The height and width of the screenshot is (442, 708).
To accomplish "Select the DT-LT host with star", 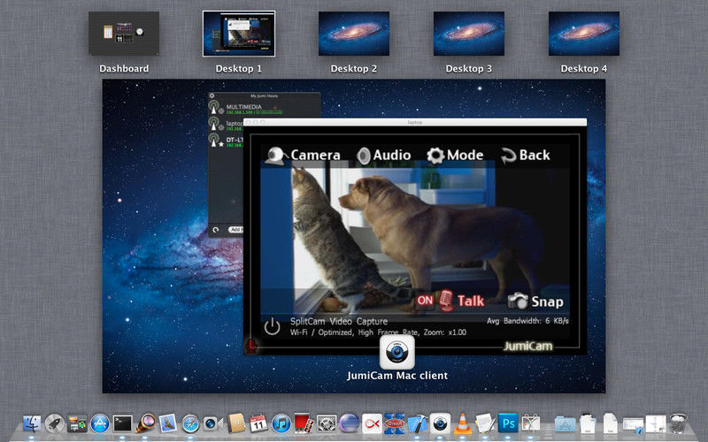I will coord(226,141).
